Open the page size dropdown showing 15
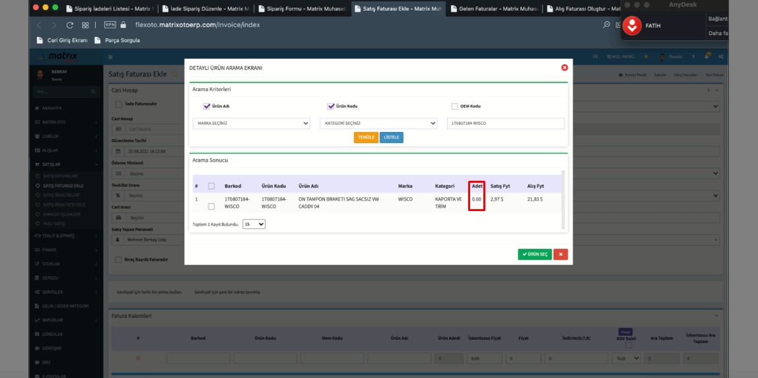This screenshot has height=378, width=758. 254,224
